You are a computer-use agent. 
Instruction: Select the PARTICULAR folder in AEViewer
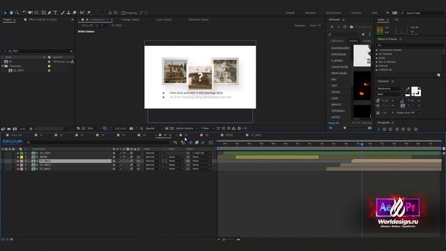pyautogui.click(x=339, y=54)
